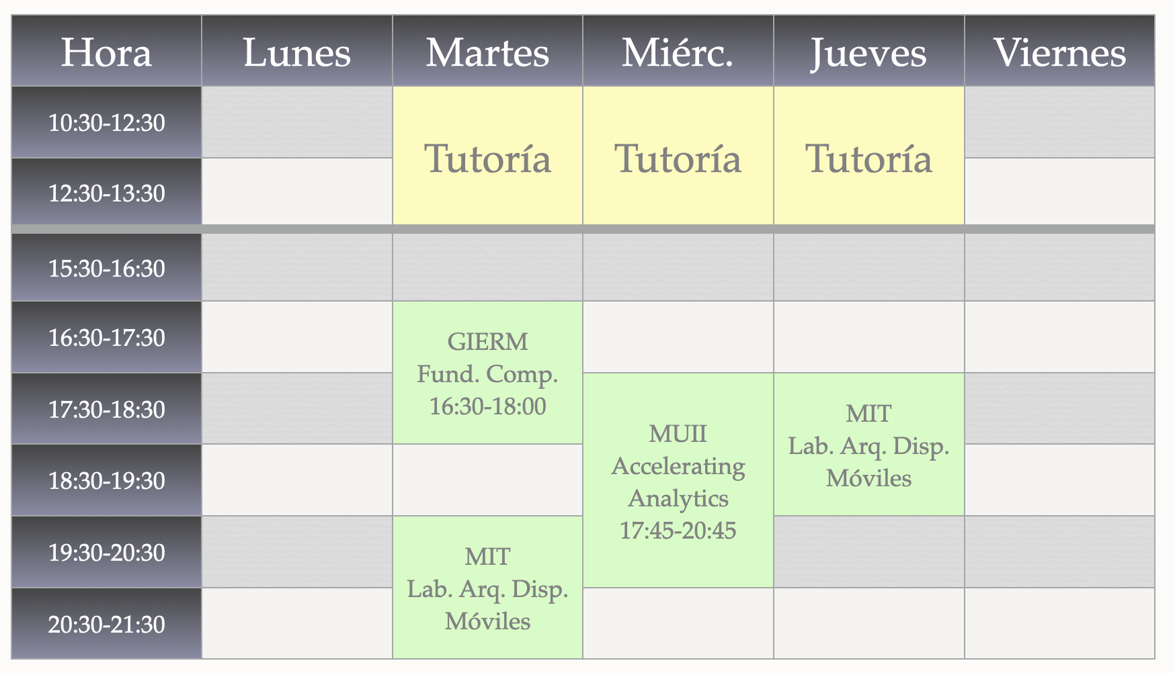Select the empty Lunes 10:30-12:30 cell
The height and width of the screenshot is (673, 1175).
pyautogui.click(x=297, y=122)
